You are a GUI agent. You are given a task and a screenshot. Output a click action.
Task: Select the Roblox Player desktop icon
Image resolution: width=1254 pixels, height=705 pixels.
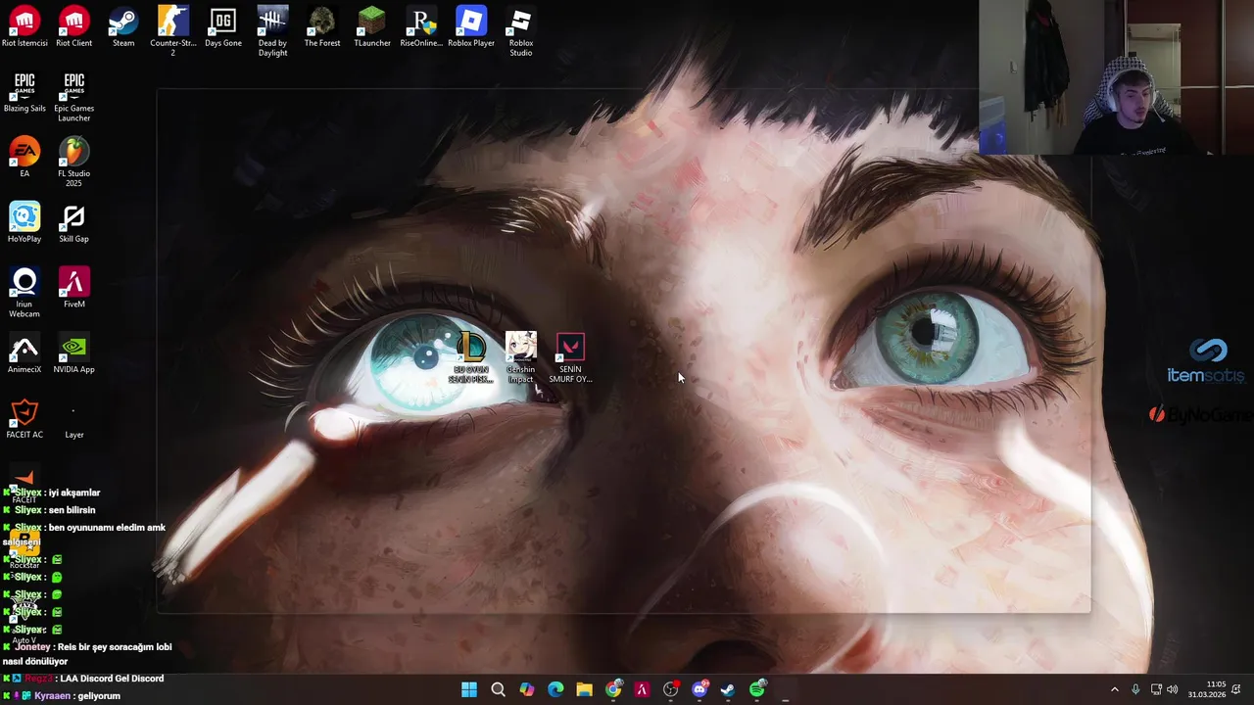point(471,27)
